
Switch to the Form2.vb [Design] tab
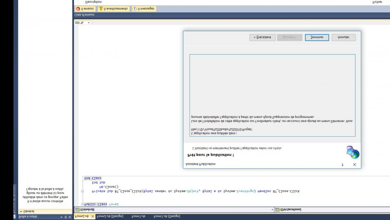point(110,216)
